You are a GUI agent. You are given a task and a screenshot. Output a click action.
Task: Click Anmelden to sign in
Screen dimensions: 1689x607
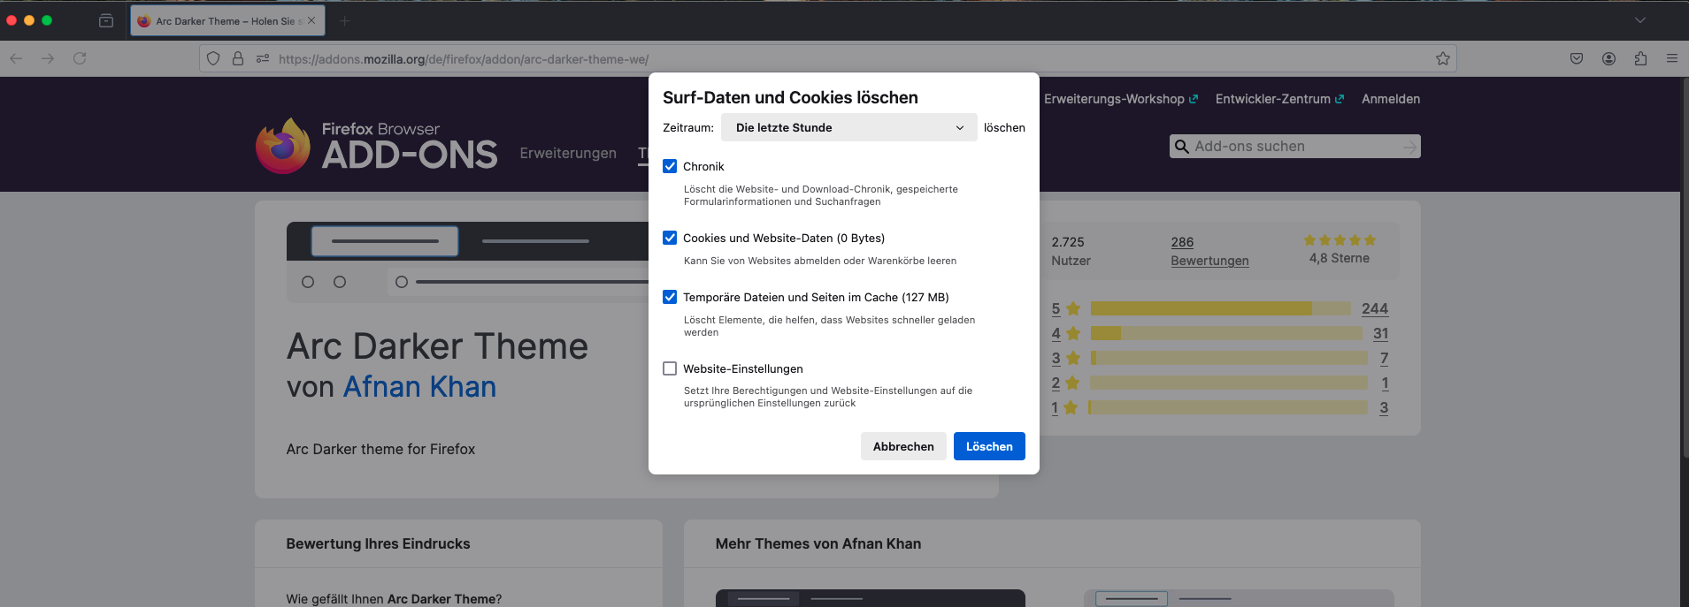[x=1391, y=99]
